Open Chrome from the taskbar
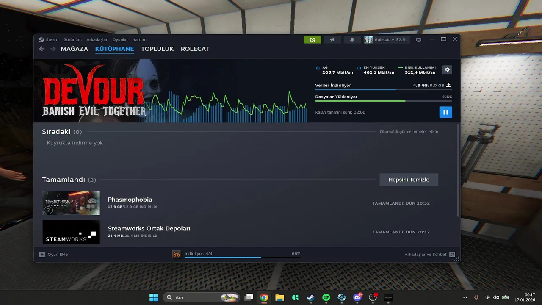This screenshot has width=542, height=305. pos(264,297)
